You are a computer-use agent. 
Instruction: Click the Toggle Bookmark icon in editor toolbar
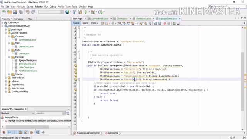click(150, 23)
